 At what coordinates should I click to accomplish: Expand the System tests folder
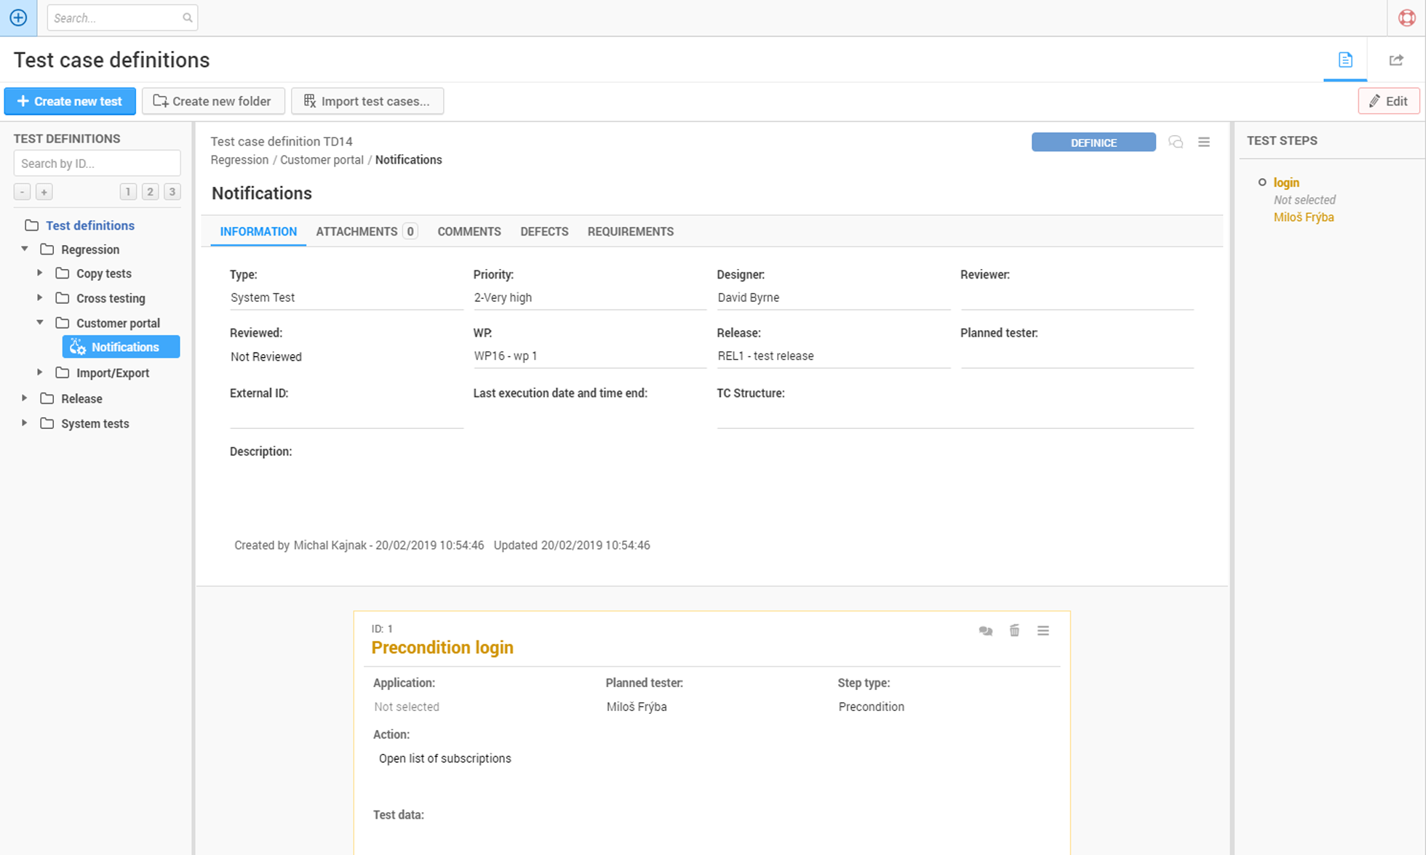(25, 423)
